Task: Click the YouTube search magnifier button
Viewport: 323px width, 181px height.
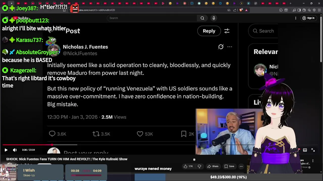Action: (x=202, y=18)
